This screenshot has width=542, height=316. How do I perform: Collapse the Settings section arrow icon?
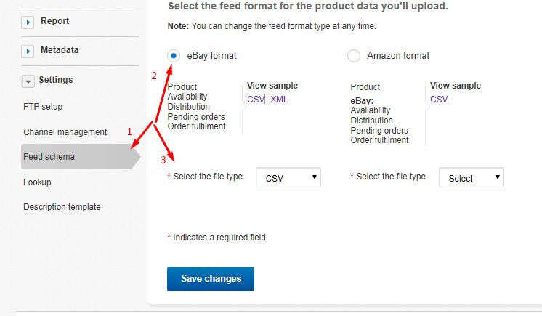[28, 81]
